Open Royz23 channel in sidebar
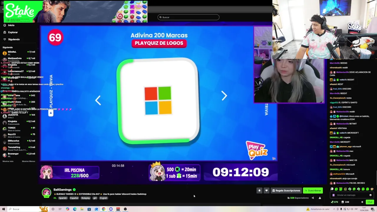This screenshot has width=377, height=212. point(19,135)
